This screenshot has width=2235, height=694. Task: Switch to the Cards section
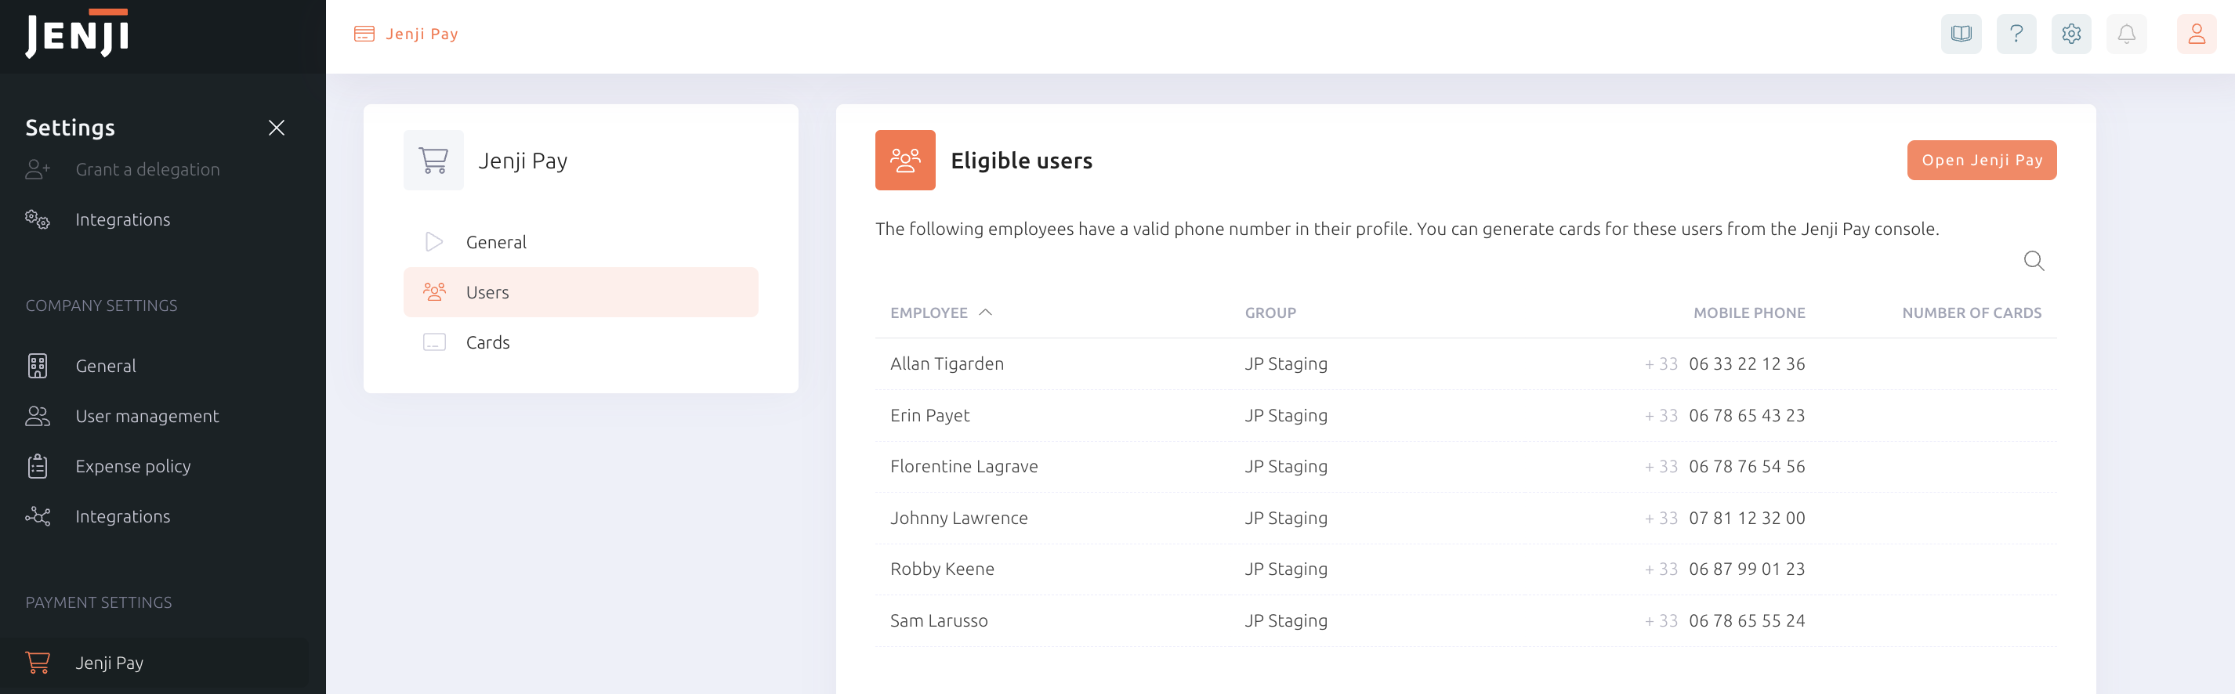487,342
